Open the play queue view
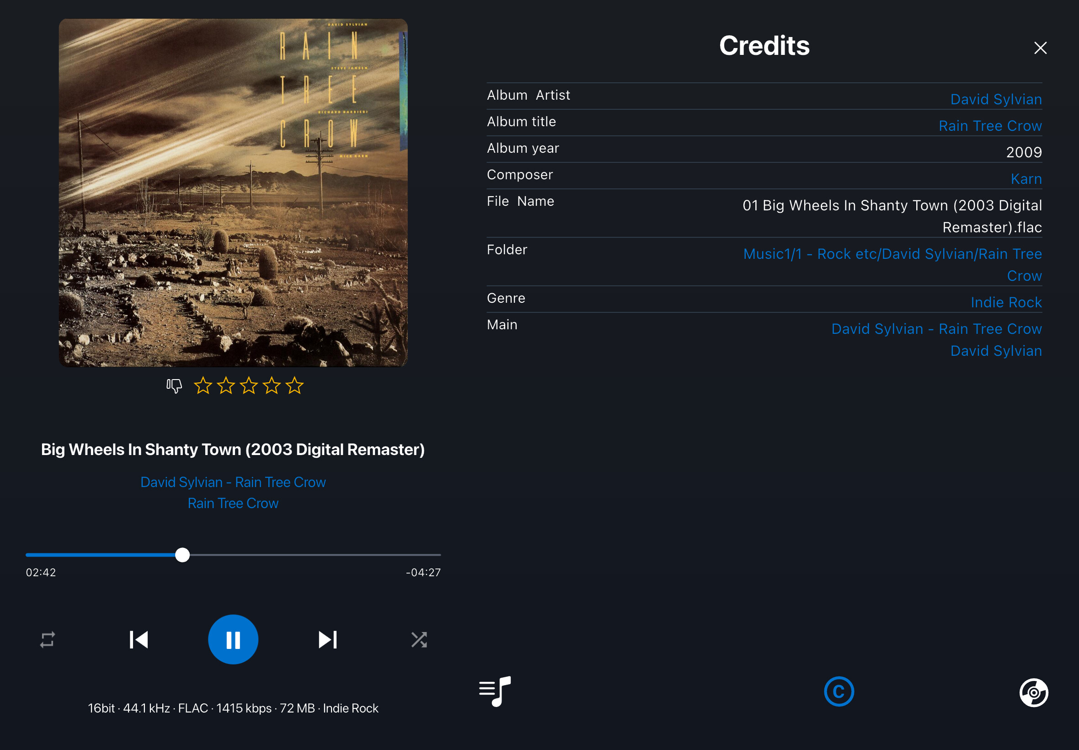 tap(495, 691)
